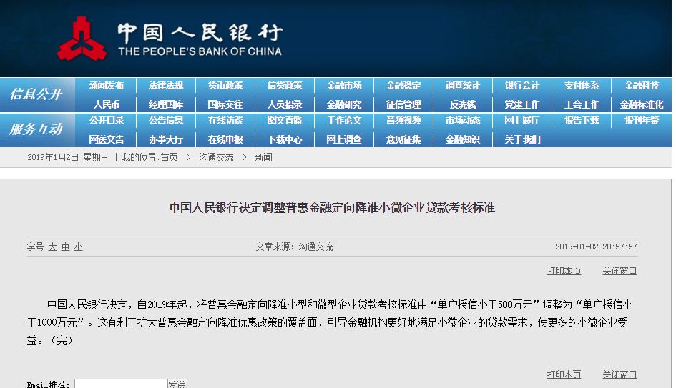676x388 pixels.
Task: Open the 下载中心 section
Action: point(285,139)
